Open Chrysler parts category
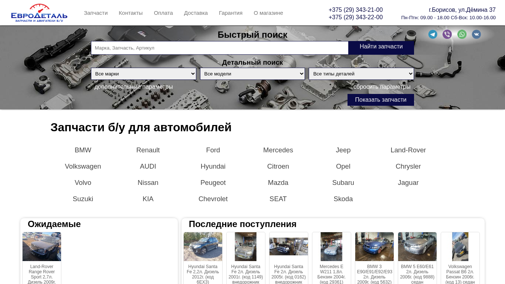The height and width of the screenshot is (284, 505). [408, 166]
